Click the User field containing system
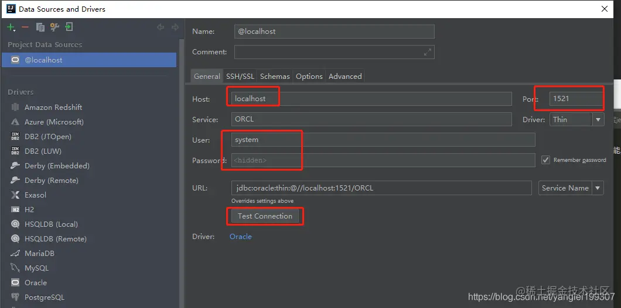This screenshot has height=308, width=621. [x=383, y=140]
